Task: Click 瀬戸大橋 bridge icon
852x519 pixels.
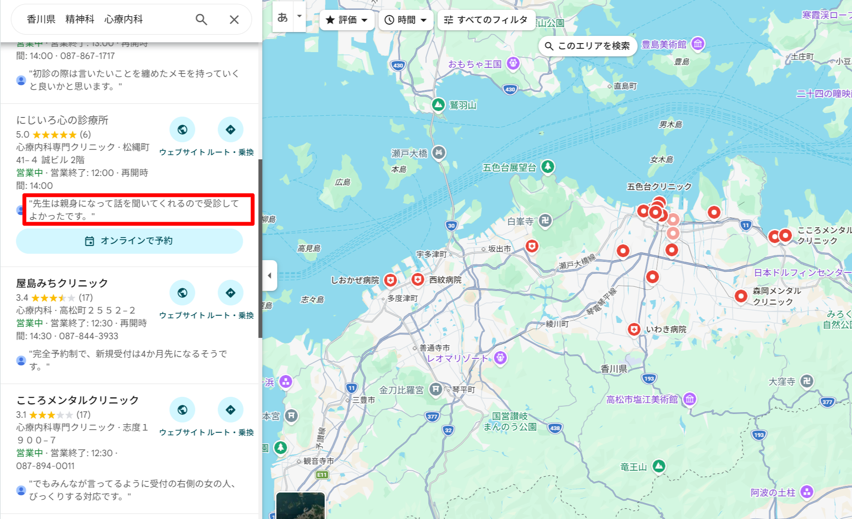Action: coord(439,152)
